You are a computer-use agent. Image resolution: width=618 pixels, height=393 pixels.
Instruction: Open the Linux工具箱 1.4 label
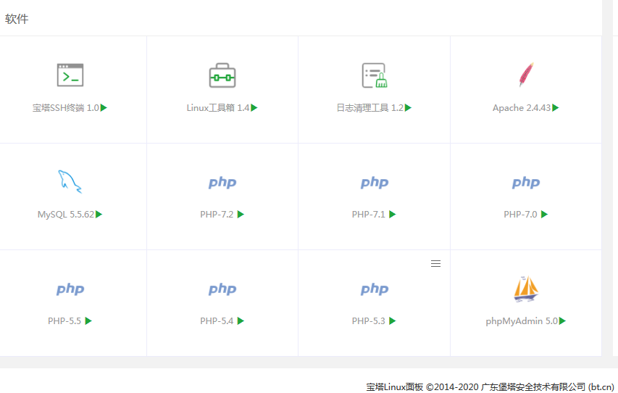click(218, 108)
